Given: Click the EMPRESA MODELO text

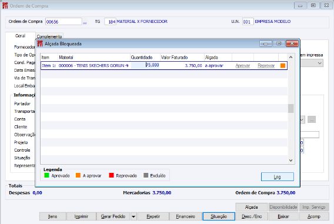Looking at the screenshot, I should coord(273,22).
